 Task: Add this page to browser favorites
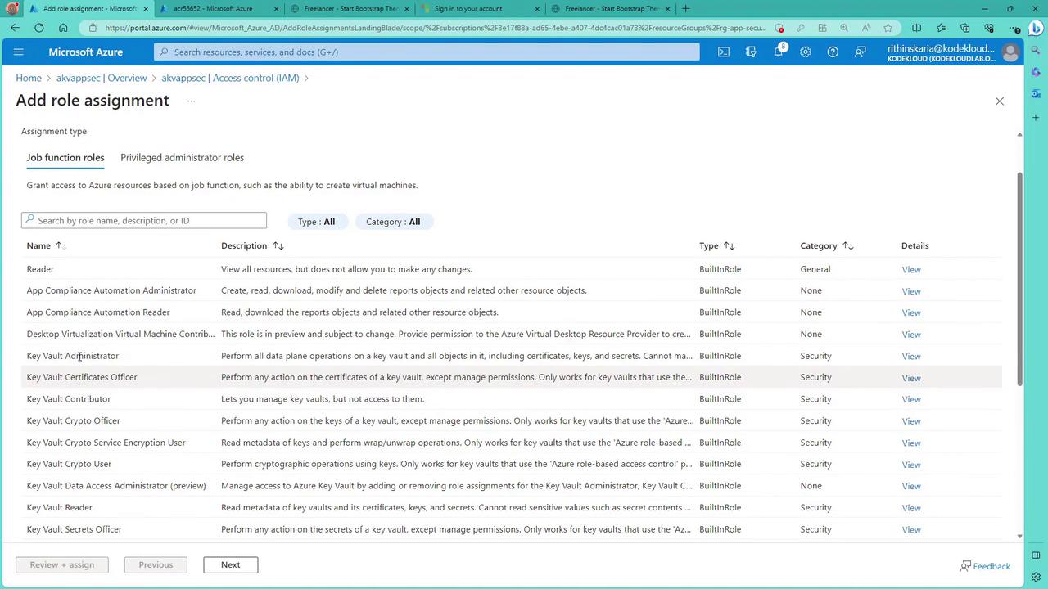[x=888, y=28]
